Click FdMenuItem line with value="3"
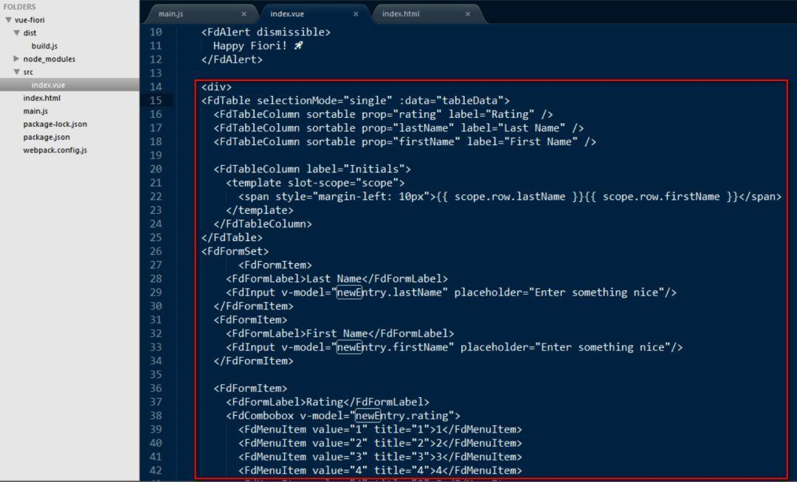The image size is (797, 482). [x=380, y=457]
